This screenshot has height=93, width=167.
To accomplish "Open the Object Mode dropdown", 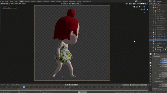I will [5, 4].
